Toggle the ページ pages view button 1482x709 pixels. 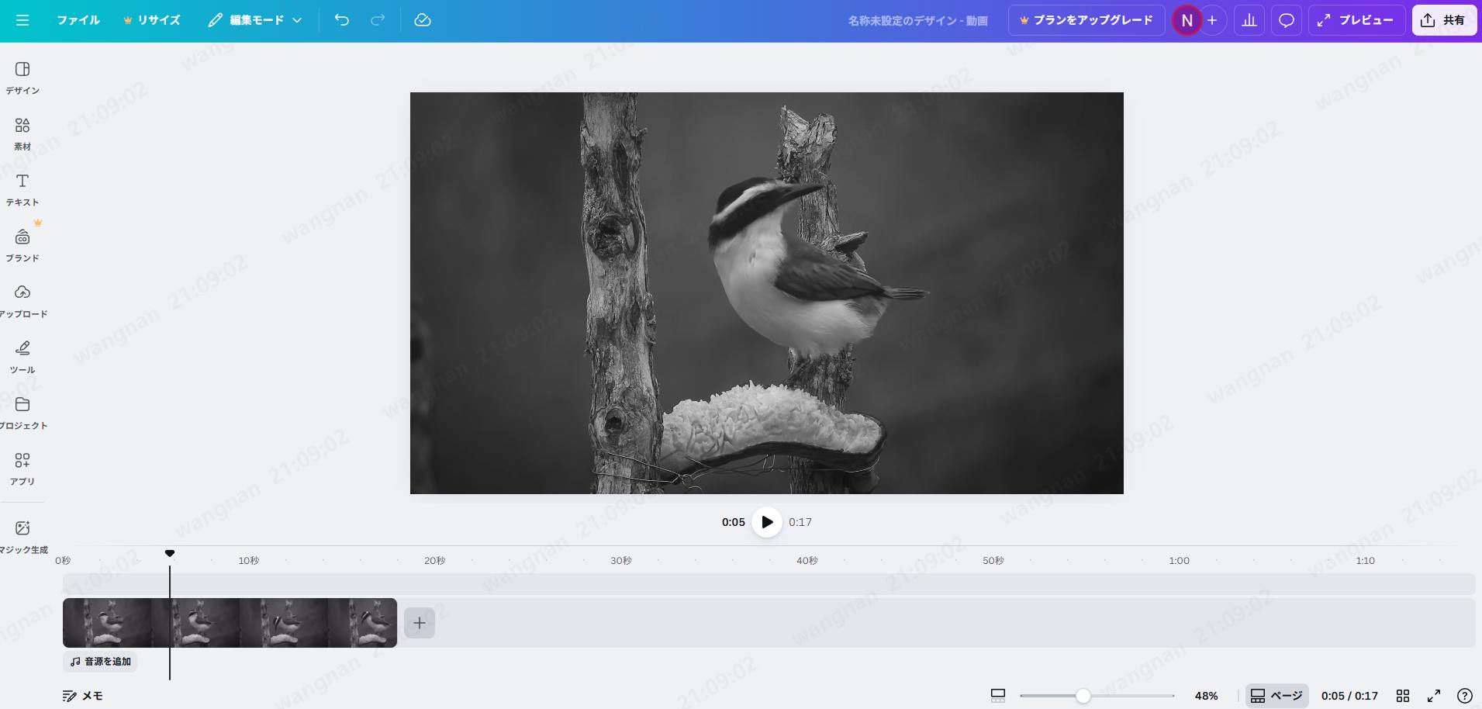coord(1276,696)
